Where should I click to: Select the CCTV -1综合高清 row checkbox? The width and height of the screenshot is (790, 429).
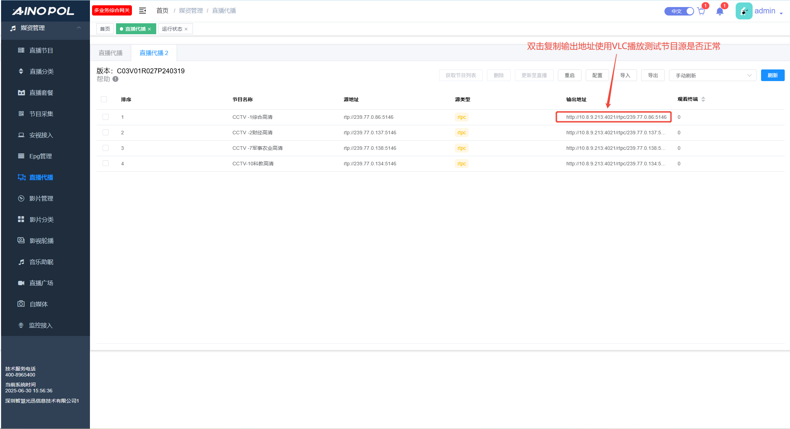point(105,117)
